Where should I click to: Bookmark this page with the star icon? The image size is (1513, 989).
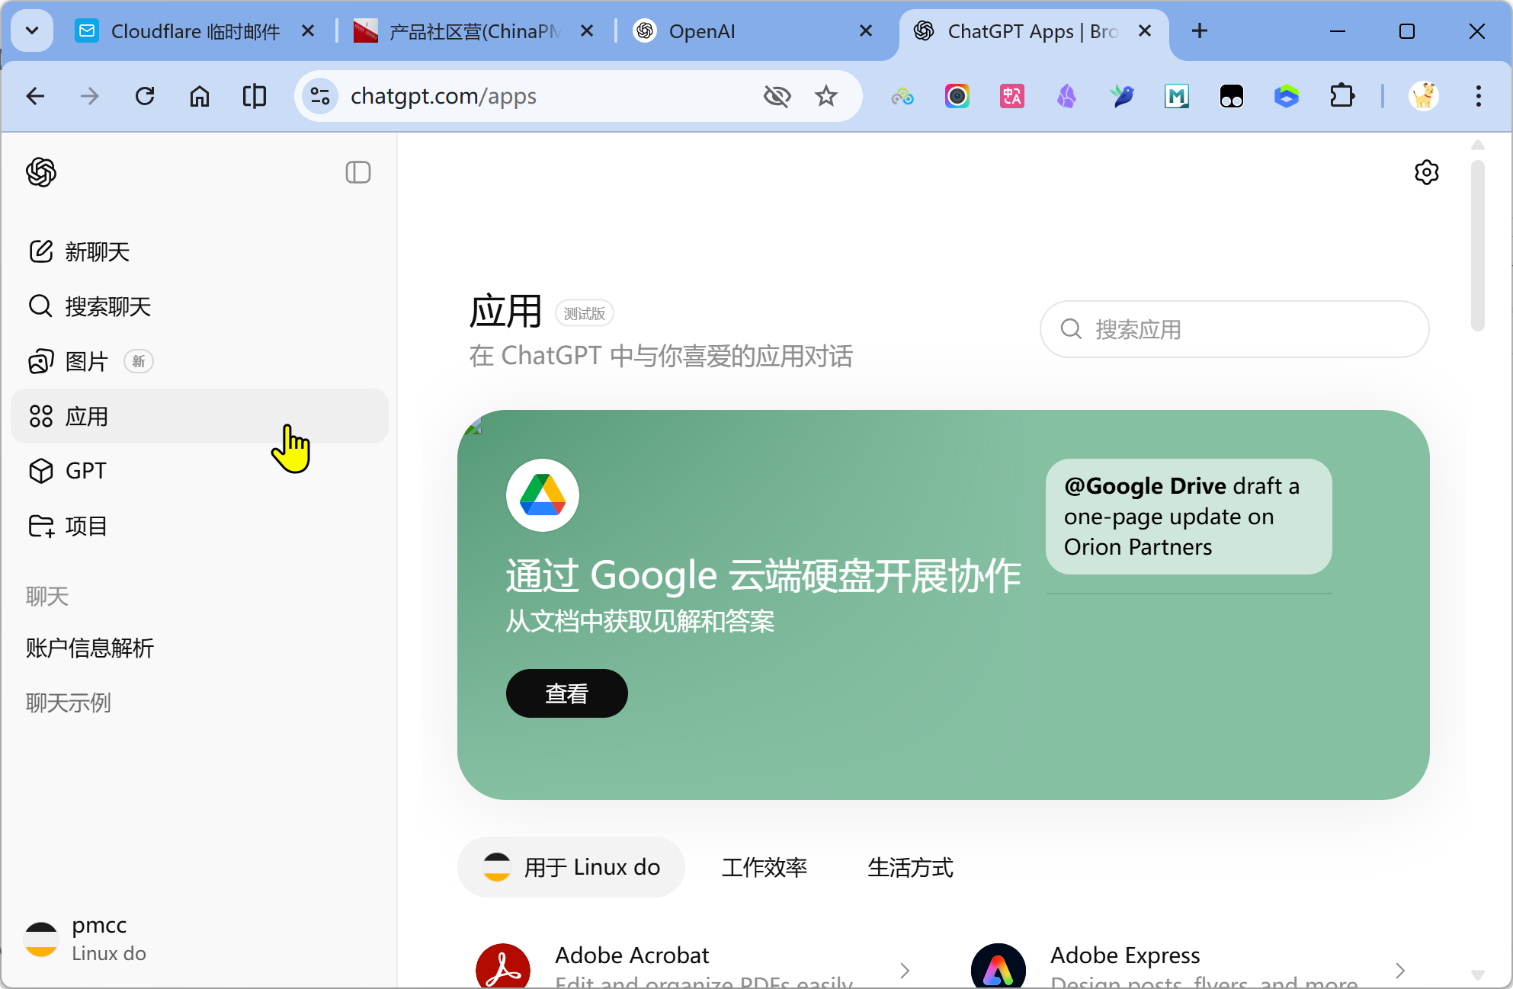[x=826, y=96]
